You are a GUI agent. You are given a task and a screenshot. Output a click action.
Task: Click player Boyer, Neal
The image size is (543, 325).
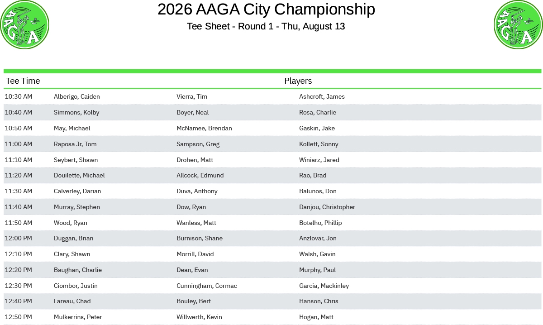pyautogui.click(x=193, y=112)
